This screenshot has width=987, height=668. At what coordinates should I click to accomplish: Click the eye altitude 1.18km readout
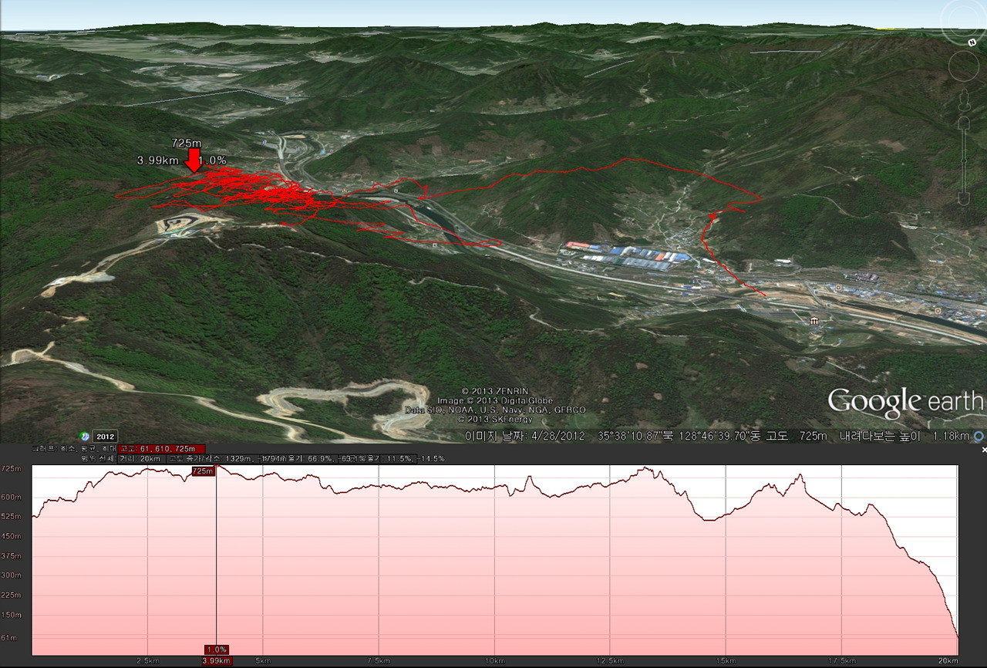pyautogui.click(x=952, y=436)
